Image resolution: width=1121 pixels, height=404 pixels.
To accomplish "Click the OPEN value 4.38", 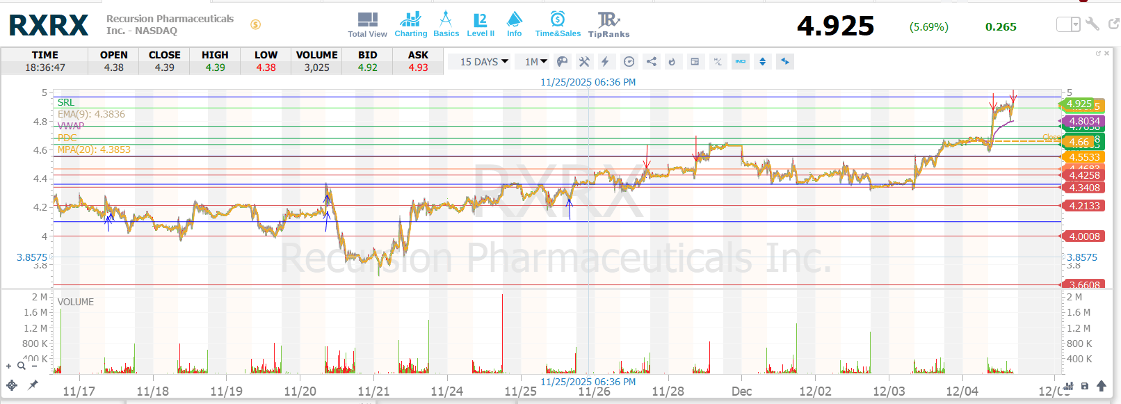I will (x=113, y=67).
